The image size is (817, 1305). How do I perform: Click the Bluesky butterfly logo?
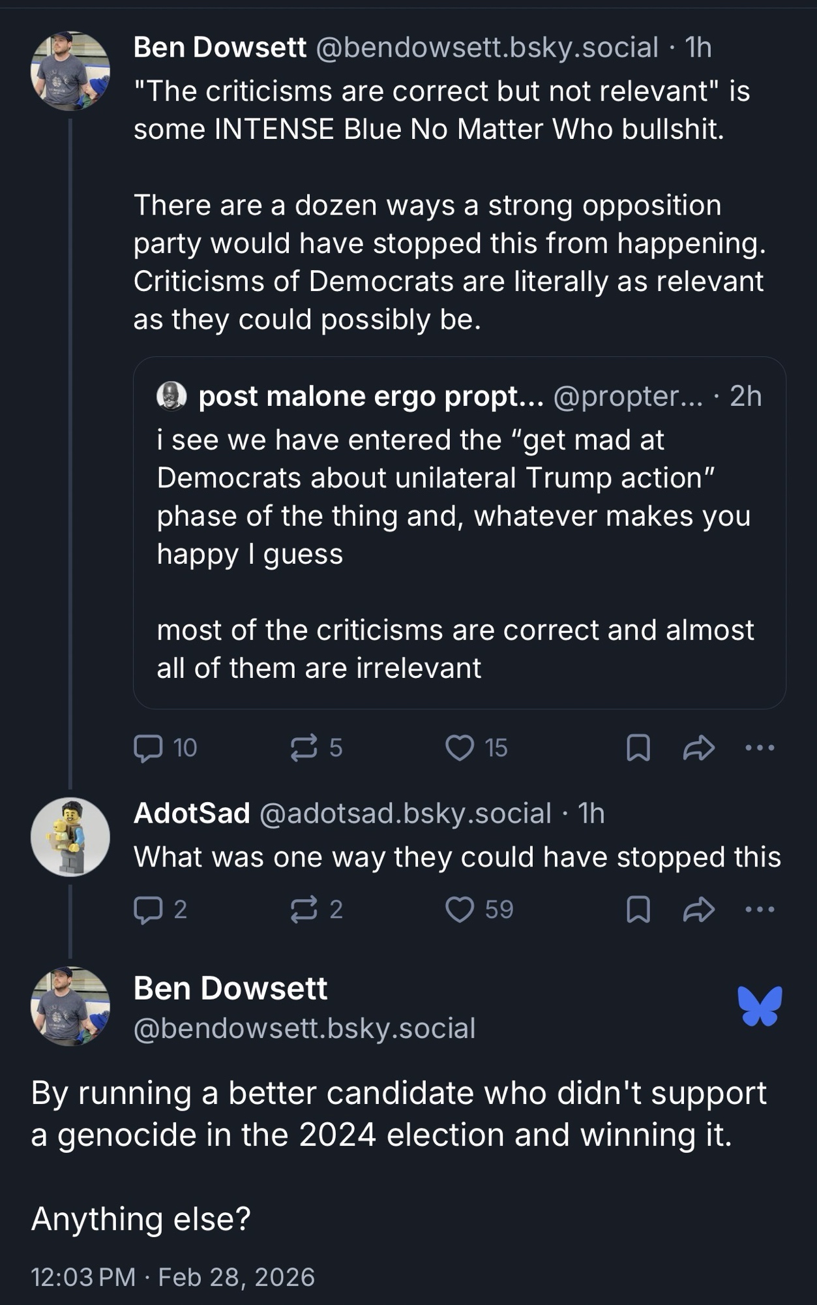pyautogui.click(x=760, y=1006)
